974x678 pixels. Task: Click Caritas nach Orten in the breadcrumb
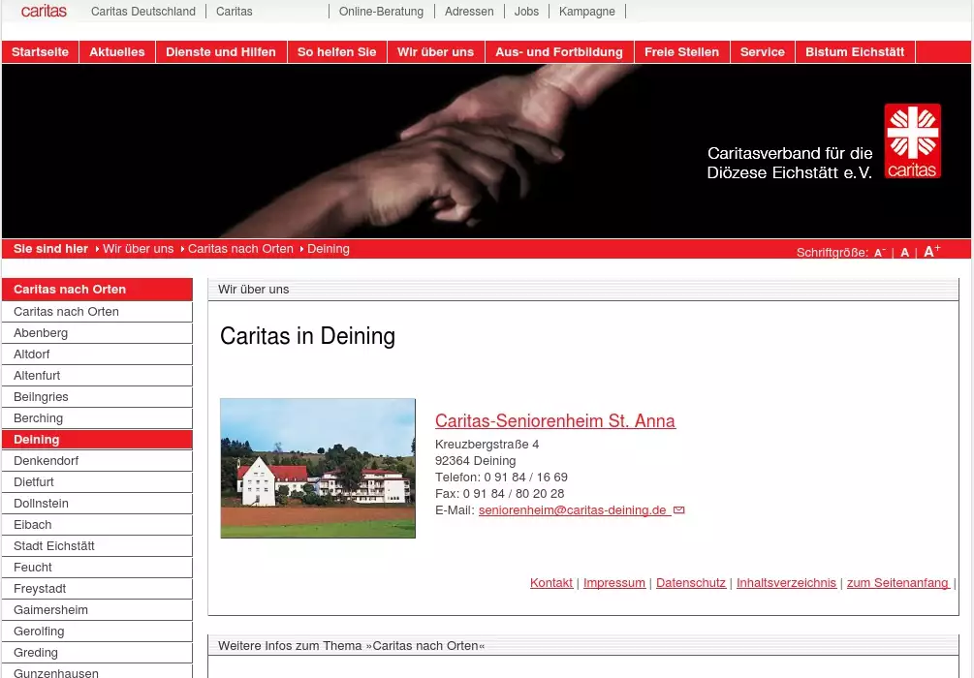tap(240, 249)
